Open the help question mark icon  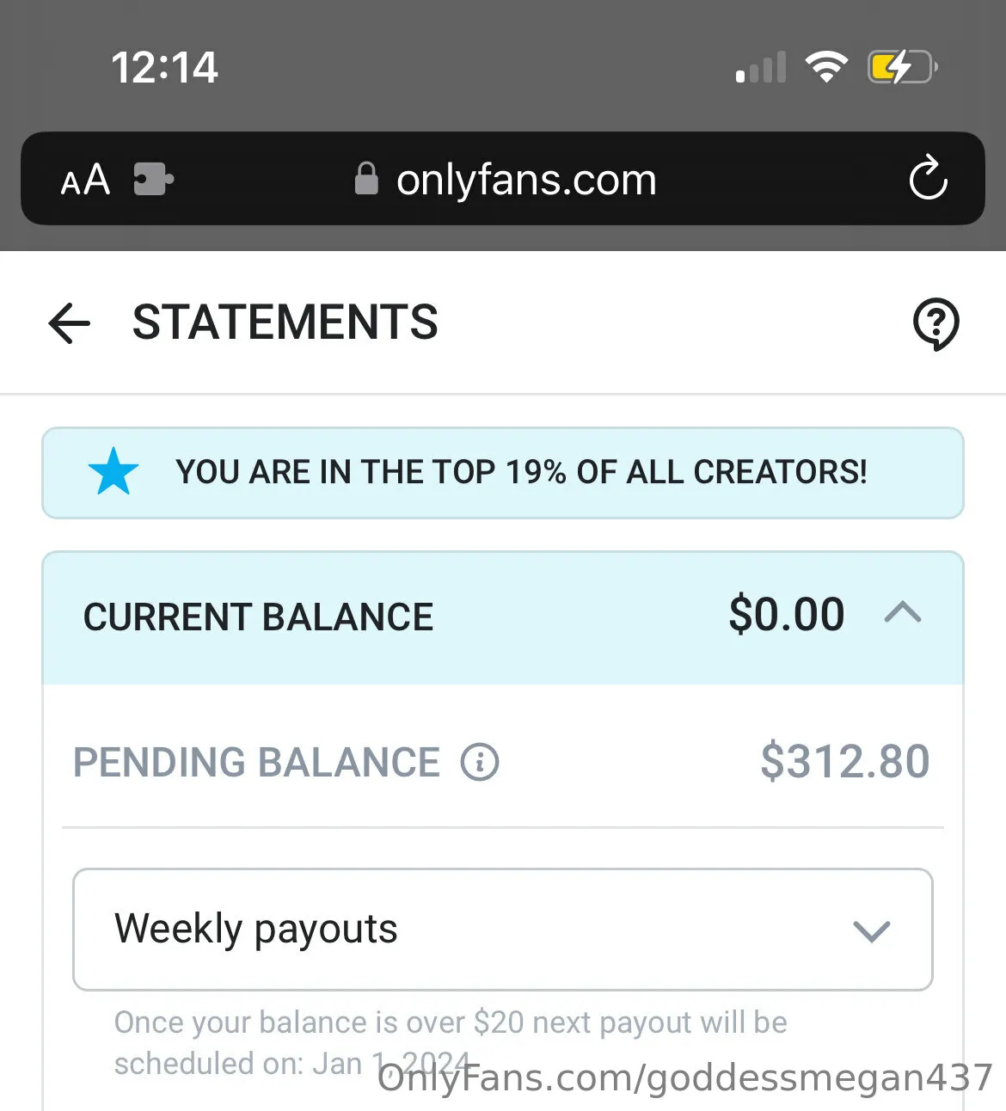click(x=935, y=324)
